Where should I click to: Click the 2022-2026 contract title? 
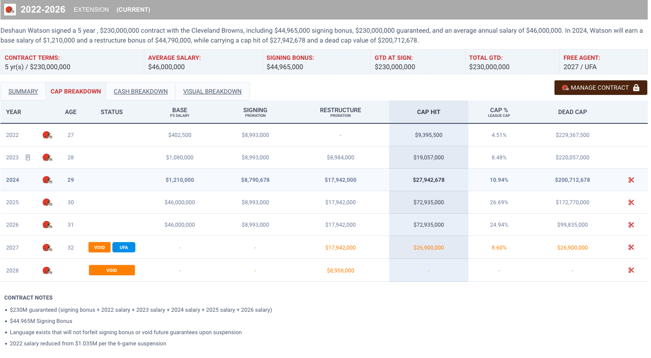pyautogui.click(x=43, y=9)
